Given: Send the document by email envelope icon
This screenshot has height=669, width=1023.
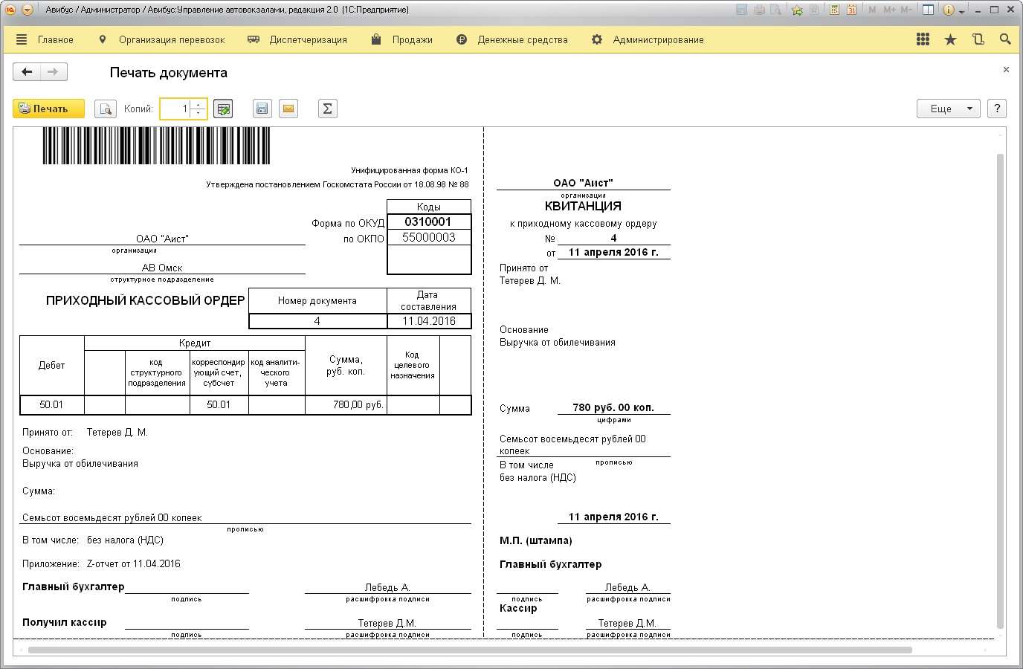Looking at the screenshot, I should point(288,109).
